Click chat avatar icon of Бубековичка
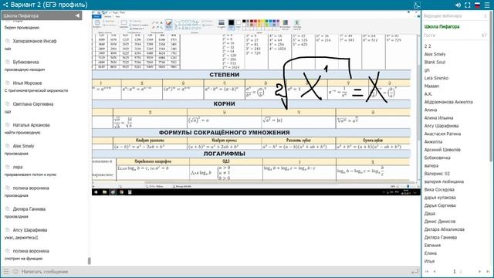 [x=7, y=62]
